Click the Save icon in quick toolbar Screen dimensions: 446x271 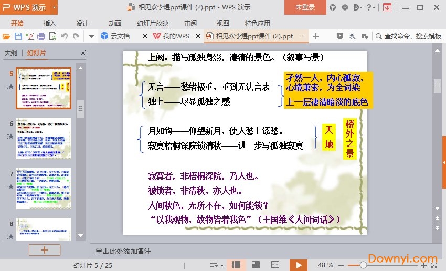(18, 36)
